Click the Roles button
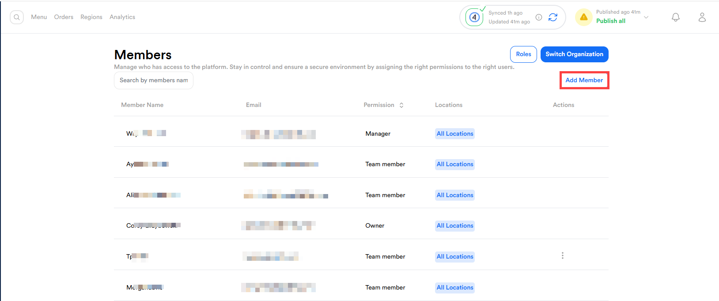Viewport: 719px width, 301px height. pos(523,54)
